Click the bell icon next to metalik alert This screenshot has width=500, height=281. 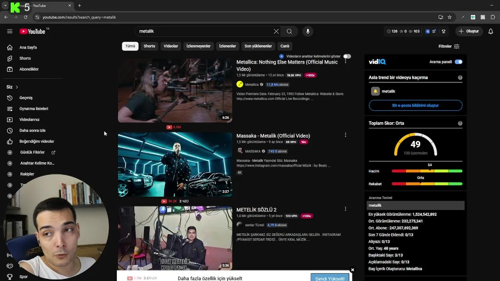click(375, 91)
